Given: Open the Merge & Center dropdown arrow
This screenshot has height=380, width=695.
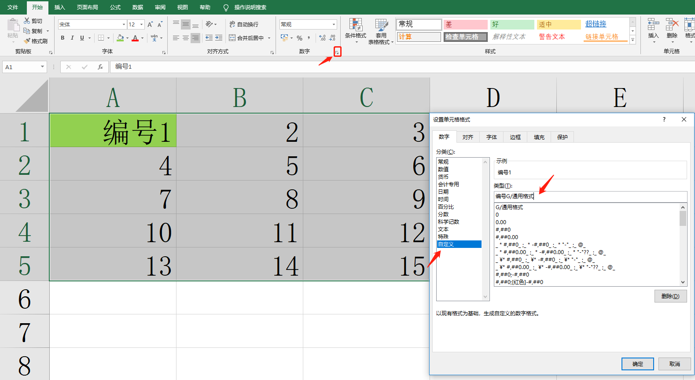Looking at the screenshot, I should (269, 38).
